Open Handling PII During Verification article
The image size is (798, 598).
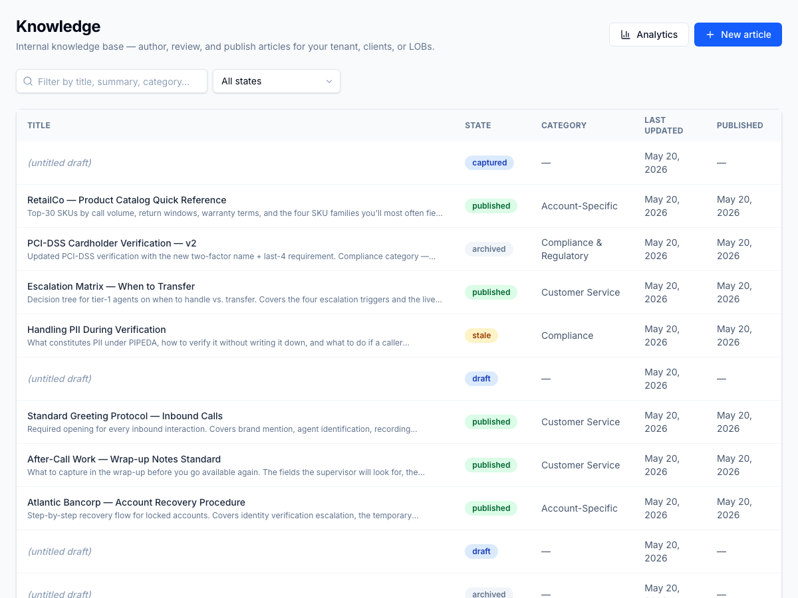click(x=96, y=330)
